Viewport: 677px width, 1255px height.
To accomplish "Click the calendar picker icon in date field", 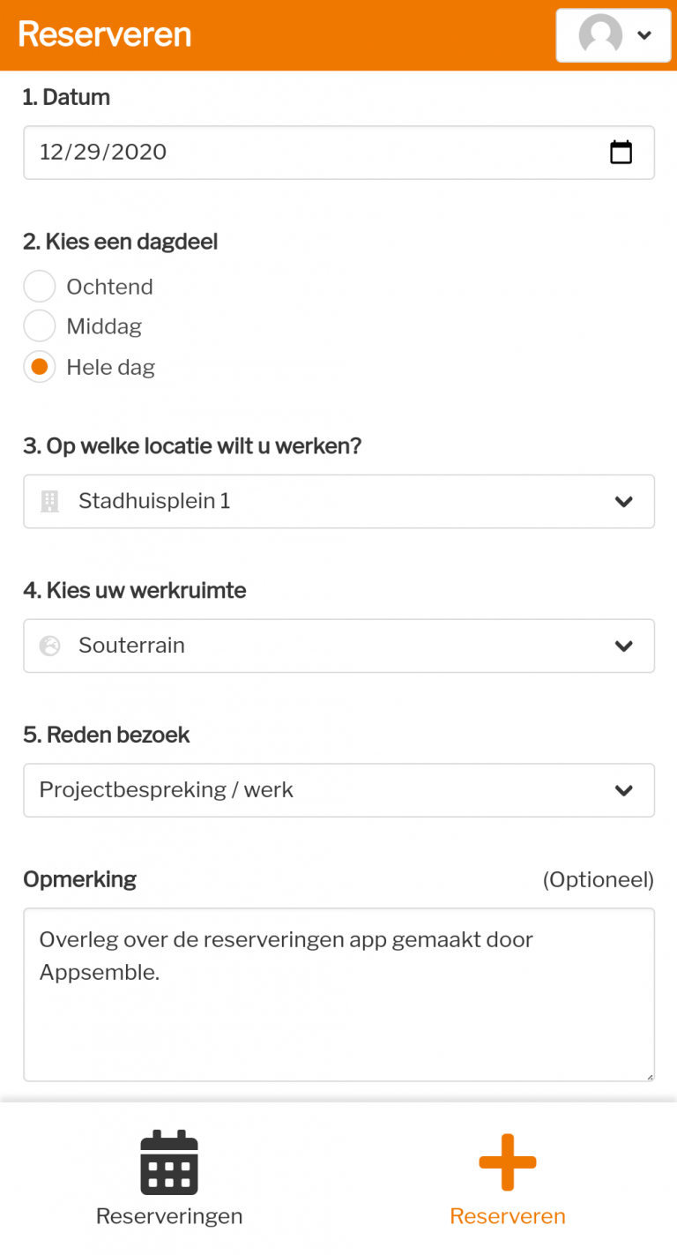I will point(621,153).
